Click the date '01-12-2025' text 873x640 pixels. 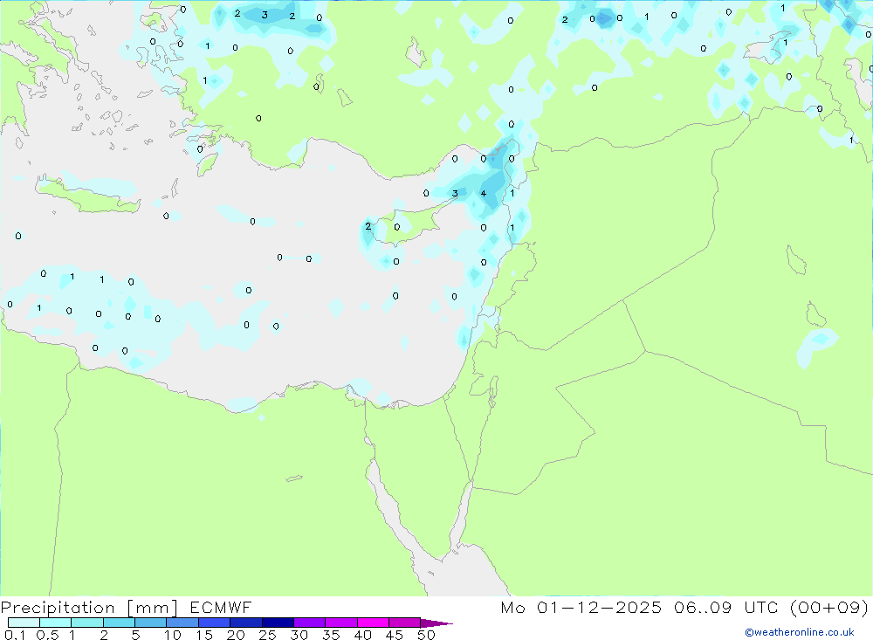[599, 607]
